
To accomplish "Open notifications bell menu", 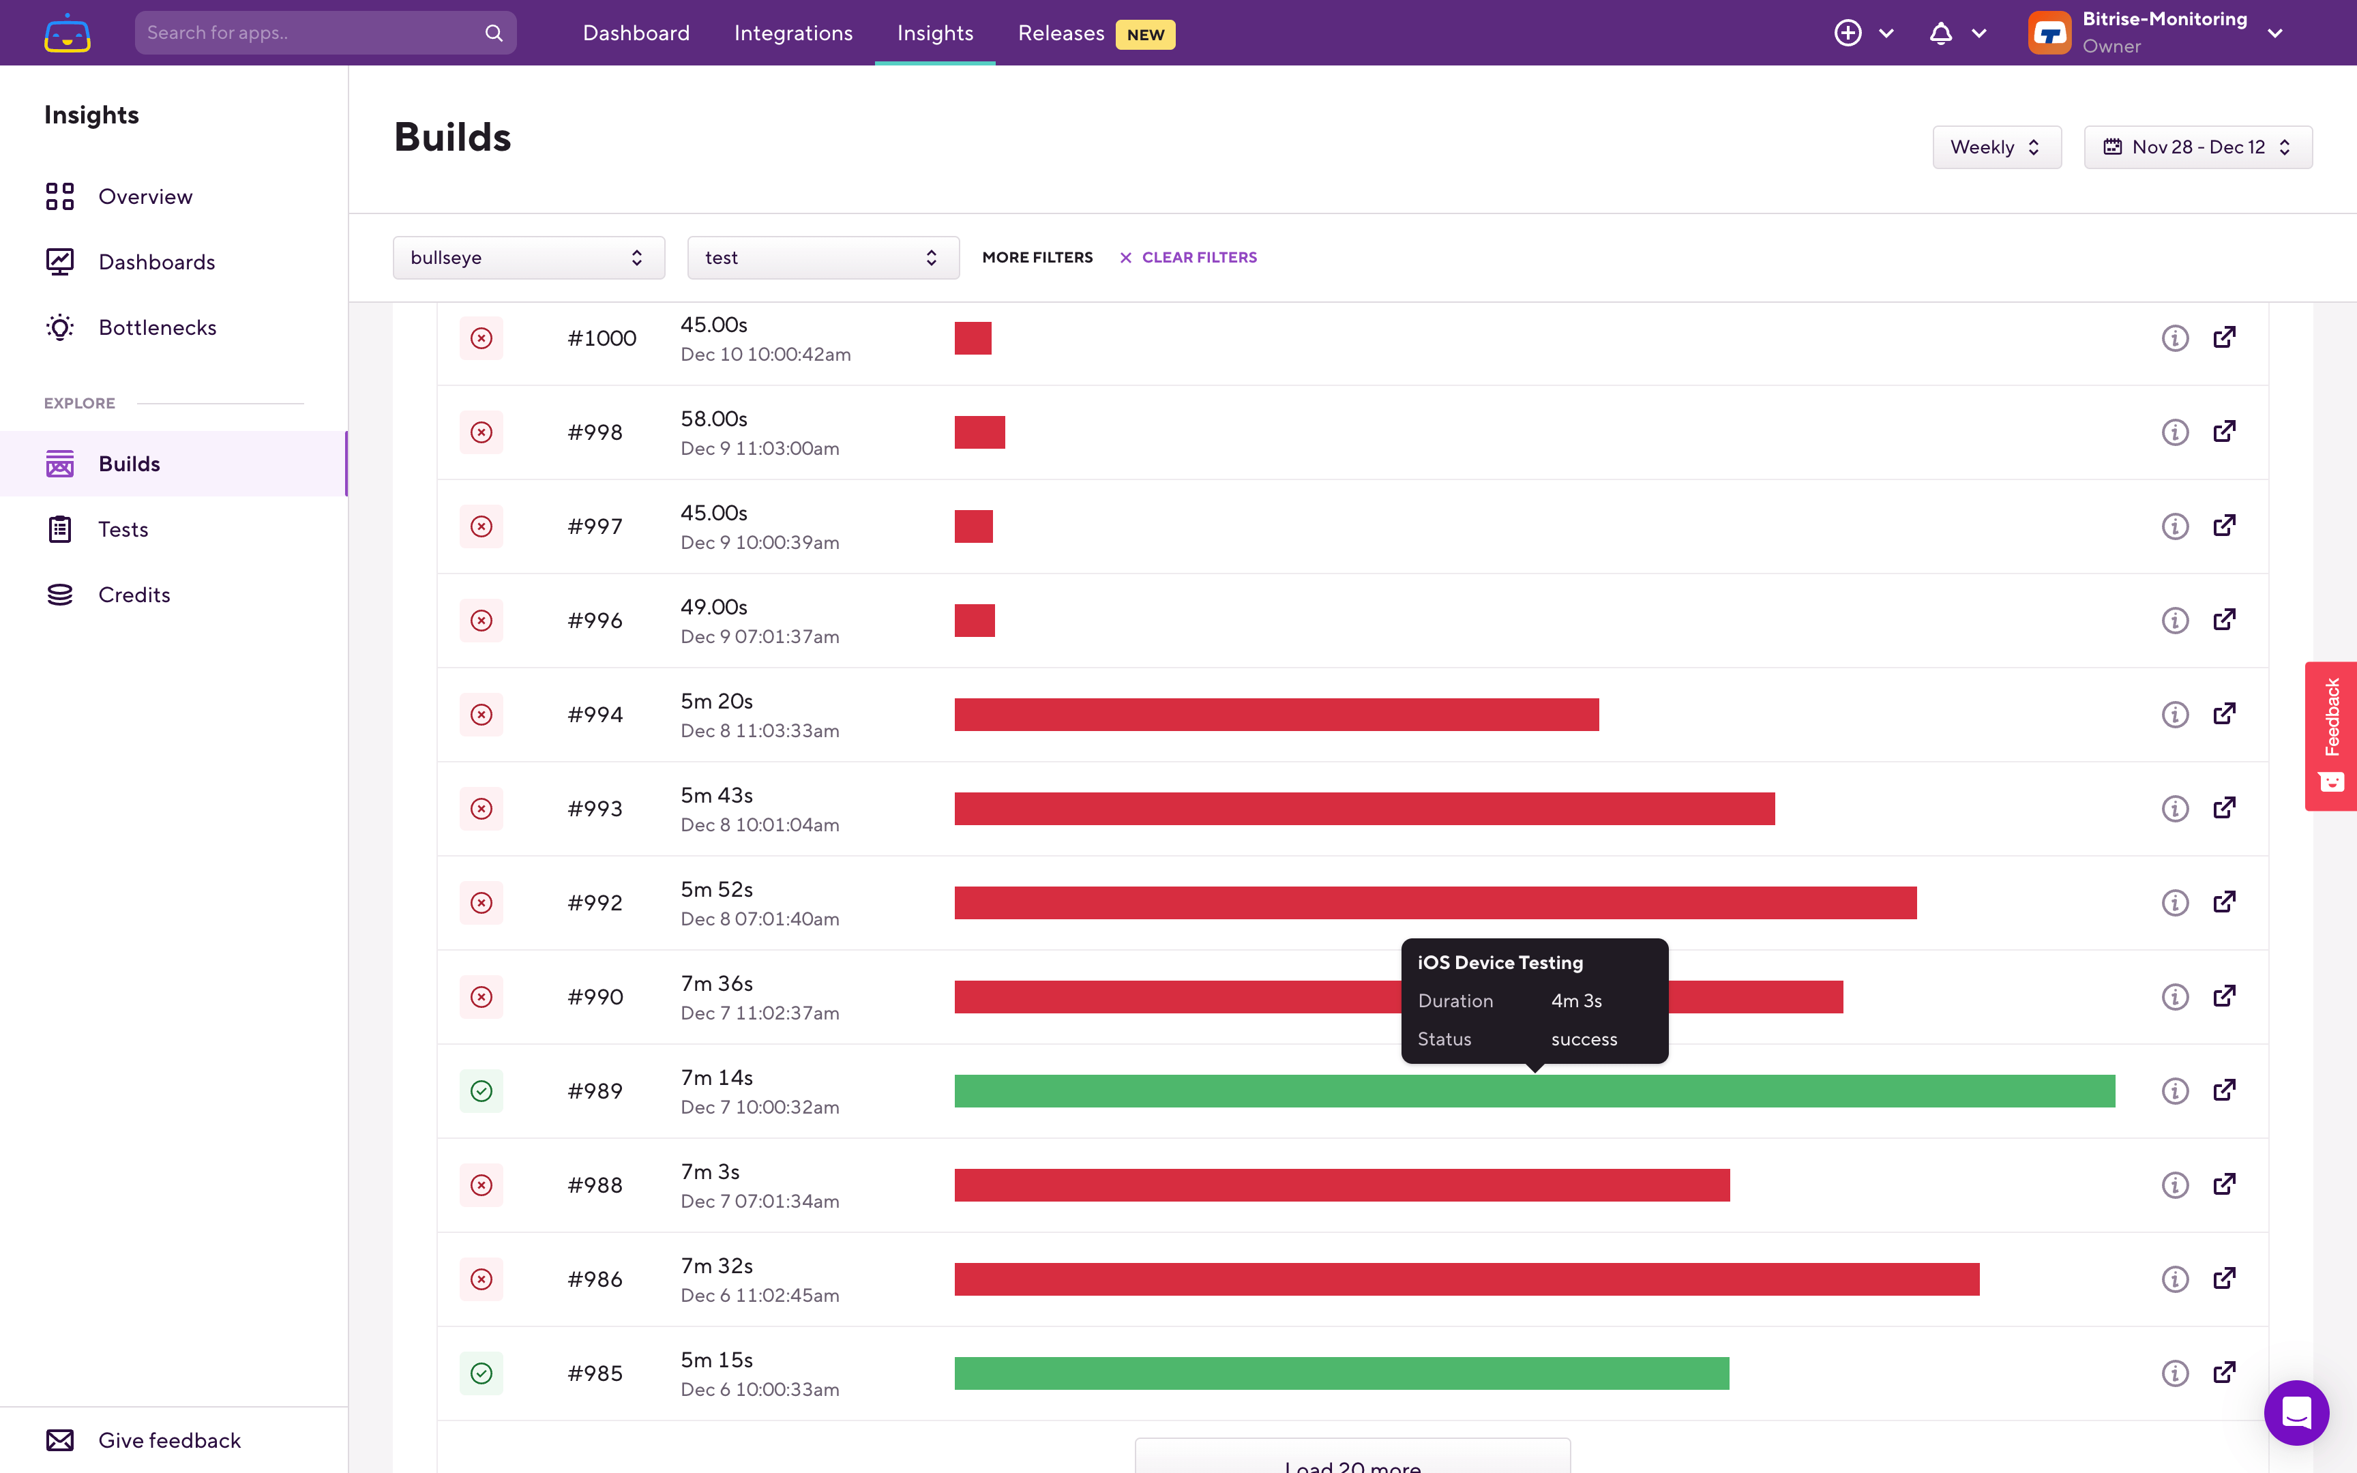I will coord(1940,33).
